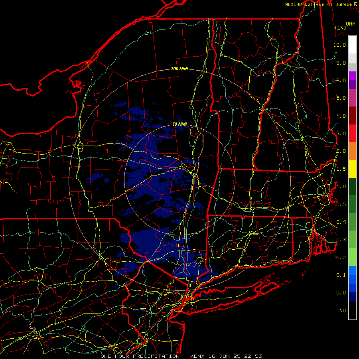Select the pink legend color block

coord(352,98)
